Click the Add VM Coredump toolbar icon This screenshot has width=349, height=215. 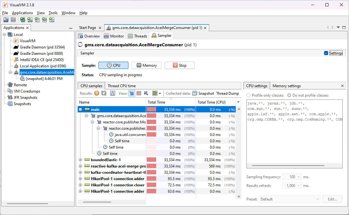[x=37, y=20]
